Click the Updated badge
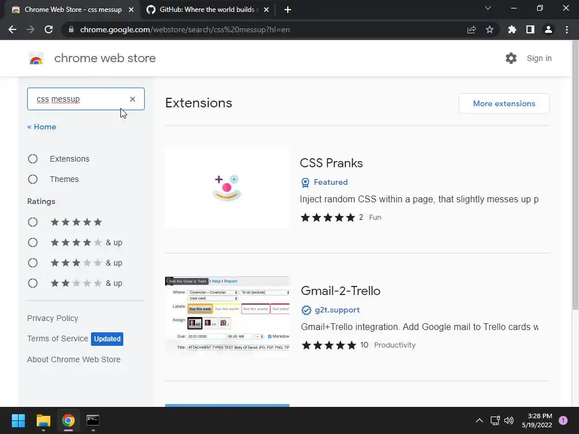This screenshot has height=434, width=579. (x=107, y=339)
